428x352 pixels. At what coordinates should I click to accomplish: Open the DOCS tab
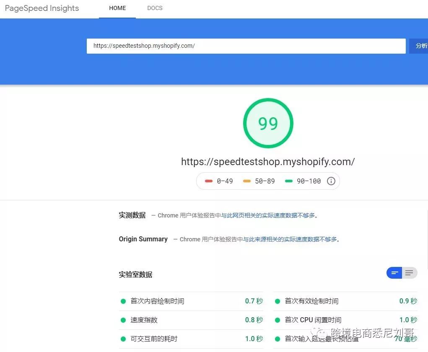coord(155,8)
